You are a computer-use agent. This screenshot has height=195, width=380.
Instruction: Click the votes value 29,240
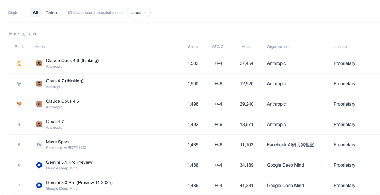(x=246, y=104)
